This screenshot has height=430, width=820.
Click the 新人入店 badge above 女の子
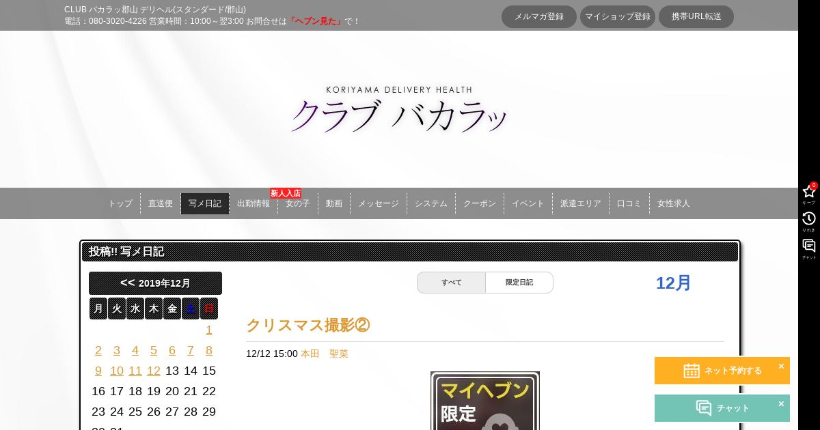286,193
